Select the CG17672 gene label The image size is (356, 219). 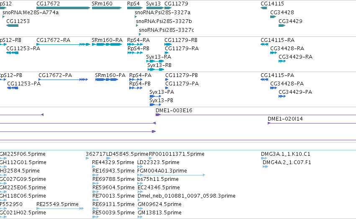coord(48,4)
